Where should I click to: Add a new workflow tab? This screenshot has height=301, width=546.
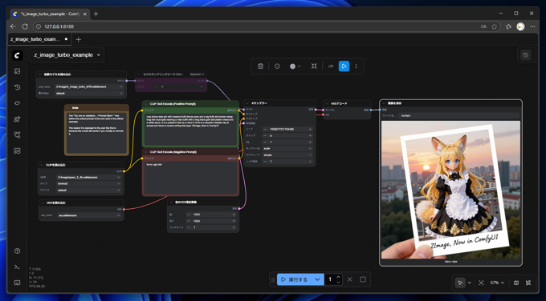tap(79, 39)
